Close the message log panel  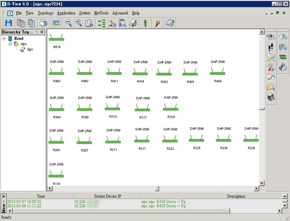3,196
